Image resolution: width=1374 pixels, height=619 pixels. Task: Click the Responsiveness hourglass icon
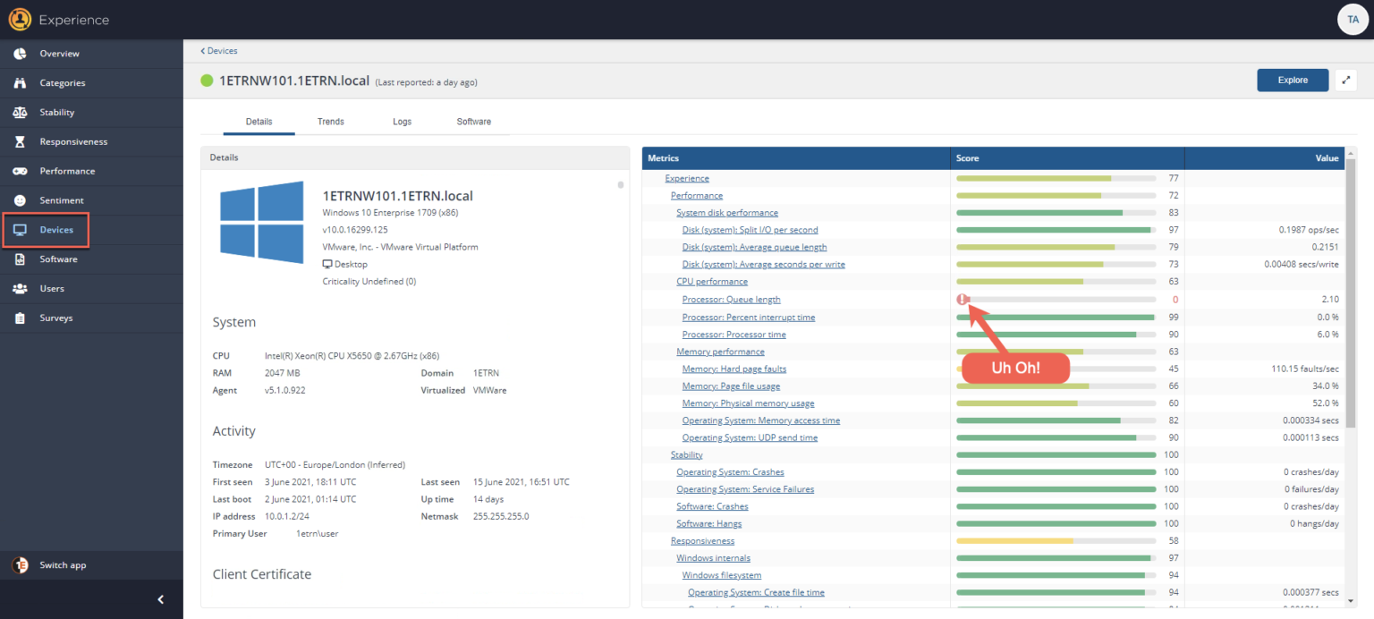tap(20, 142)
